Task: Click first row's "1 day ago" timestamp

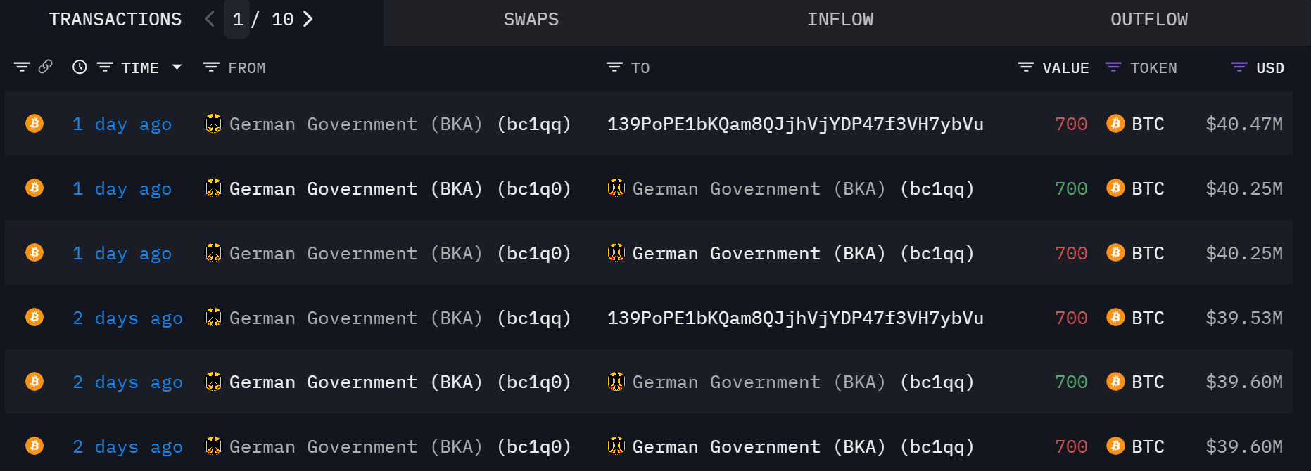Action: coord(122,124)
